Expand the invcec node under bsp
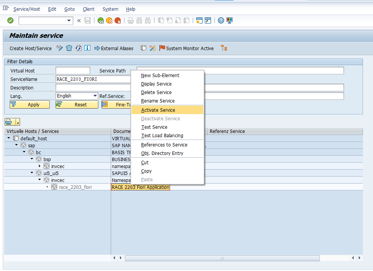The height and width of the screenshot is (271, 373). [x=39, y=166]
